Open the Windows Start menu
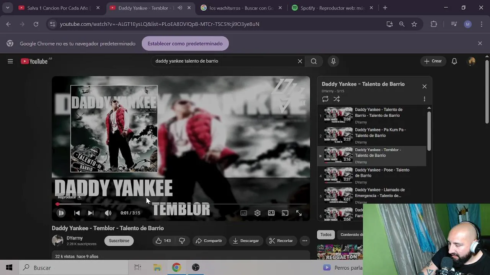The height and width of the screenshot is (275, 490). coord(9,268)
